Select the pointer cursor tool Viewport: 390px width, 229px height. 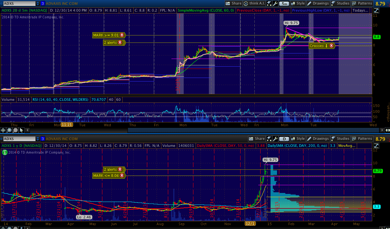point(21,130)
